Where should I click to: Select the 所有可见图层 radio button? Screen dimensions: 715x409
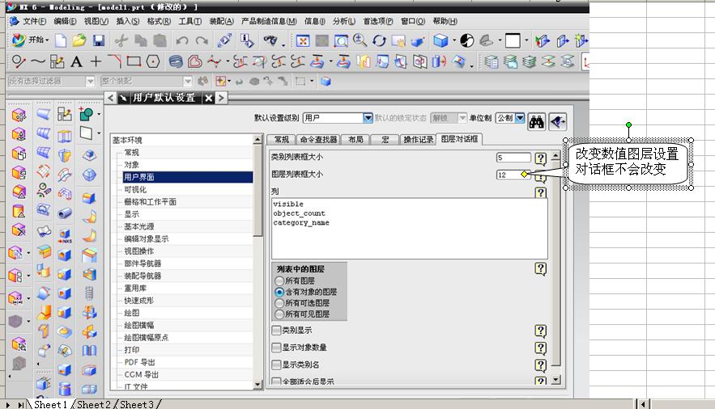point(279,314)
